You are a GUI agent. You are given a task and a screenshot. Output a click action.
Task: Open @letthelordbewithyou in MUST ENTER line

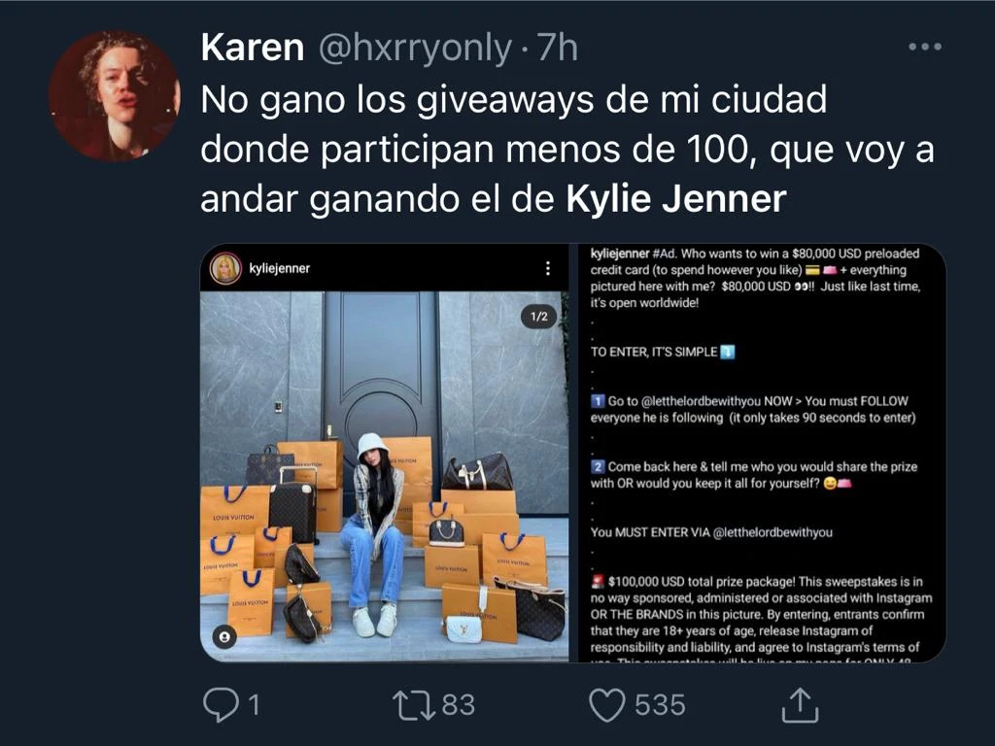click(x=772, y=532)
